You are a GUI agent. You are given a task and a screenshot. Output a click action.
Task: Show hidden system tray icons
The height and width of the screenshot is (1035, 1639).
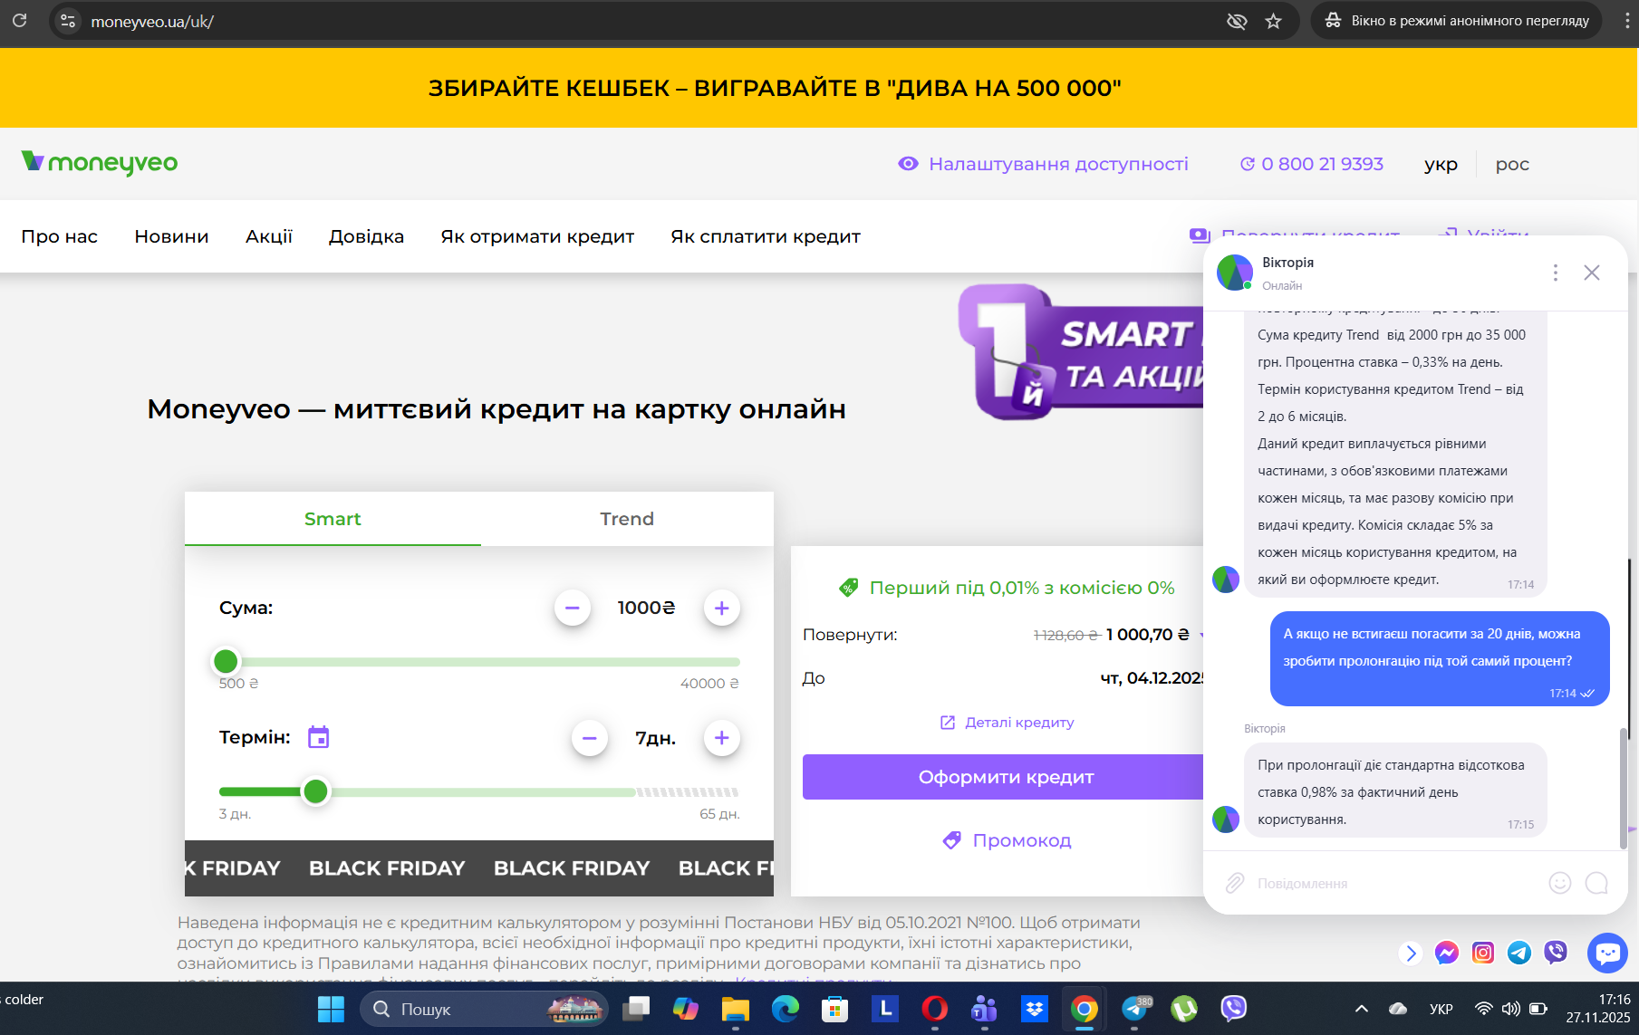1362,1009
